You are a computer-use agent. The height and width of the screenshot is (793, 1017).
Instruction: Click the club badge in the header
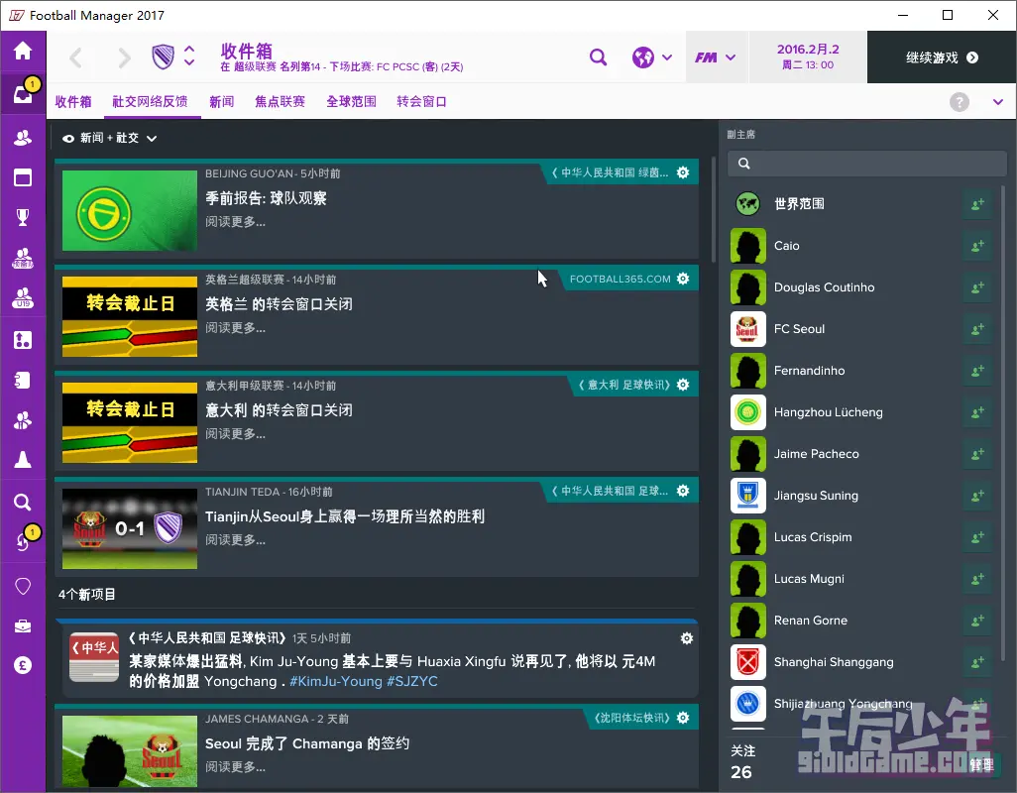pos(163,57)
